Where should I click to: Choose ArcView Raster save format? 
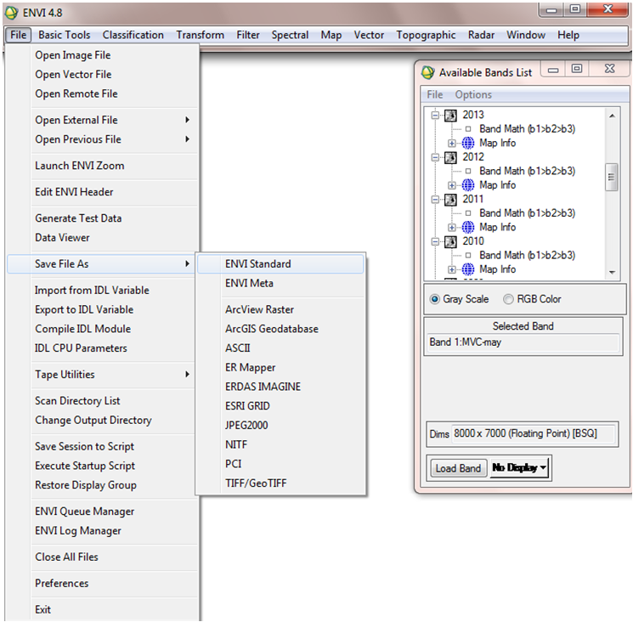[280, 309]
